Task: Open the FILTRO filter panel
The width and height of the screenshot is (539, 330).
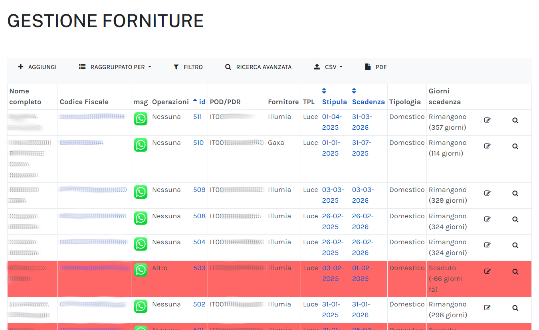Action: point(188,67)
